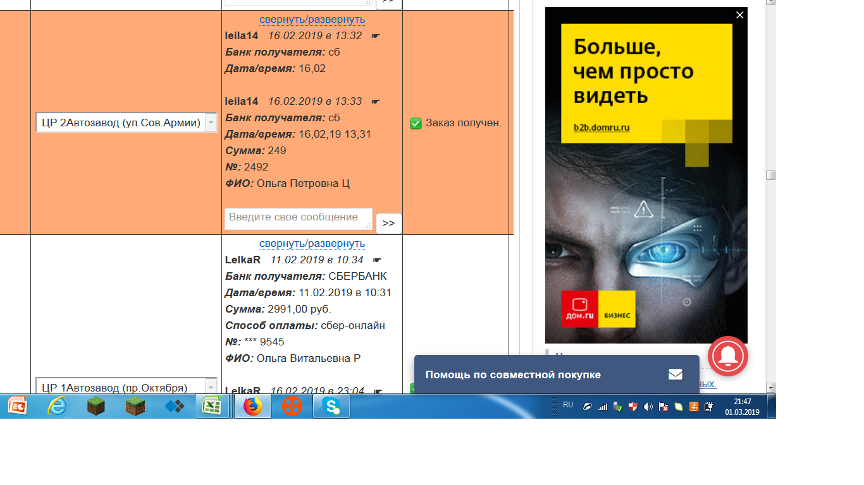The height and width of the screenshot is (485, 864).
Task: Open the blue diamonds app in taskbar
Action: pos(174,407)
